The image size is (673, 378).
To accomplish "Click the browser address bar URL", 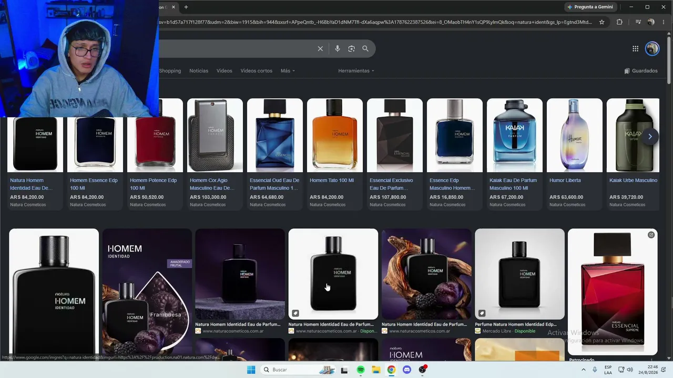I will [x=375, y=22].
